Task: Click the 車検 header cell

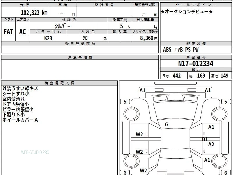Action: tap(63, 5)
